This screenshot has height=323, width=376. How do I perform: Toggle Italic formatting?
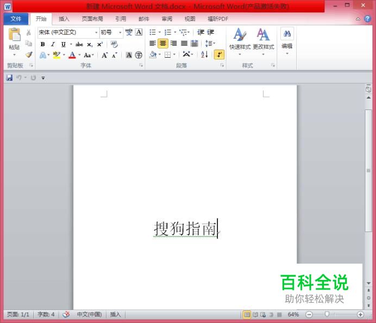(x=53, y=44)
